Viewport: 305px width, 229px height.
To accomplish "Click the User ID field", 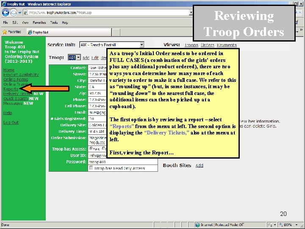I will (97, 155).
